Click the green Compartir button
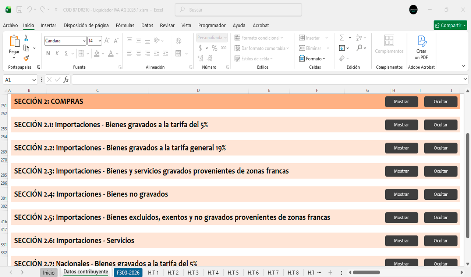Viewport: 471px width, 277px height. click(x=450, y=25)
